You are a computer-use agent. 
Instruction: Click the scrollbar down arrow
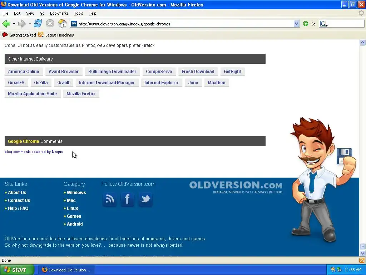coord(362,253)
